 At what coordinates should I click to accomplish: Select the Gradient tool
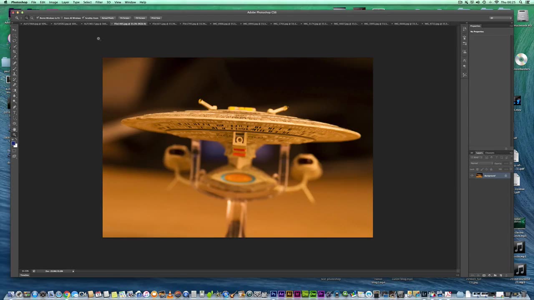pyautogui.click(x=15, y=90)
